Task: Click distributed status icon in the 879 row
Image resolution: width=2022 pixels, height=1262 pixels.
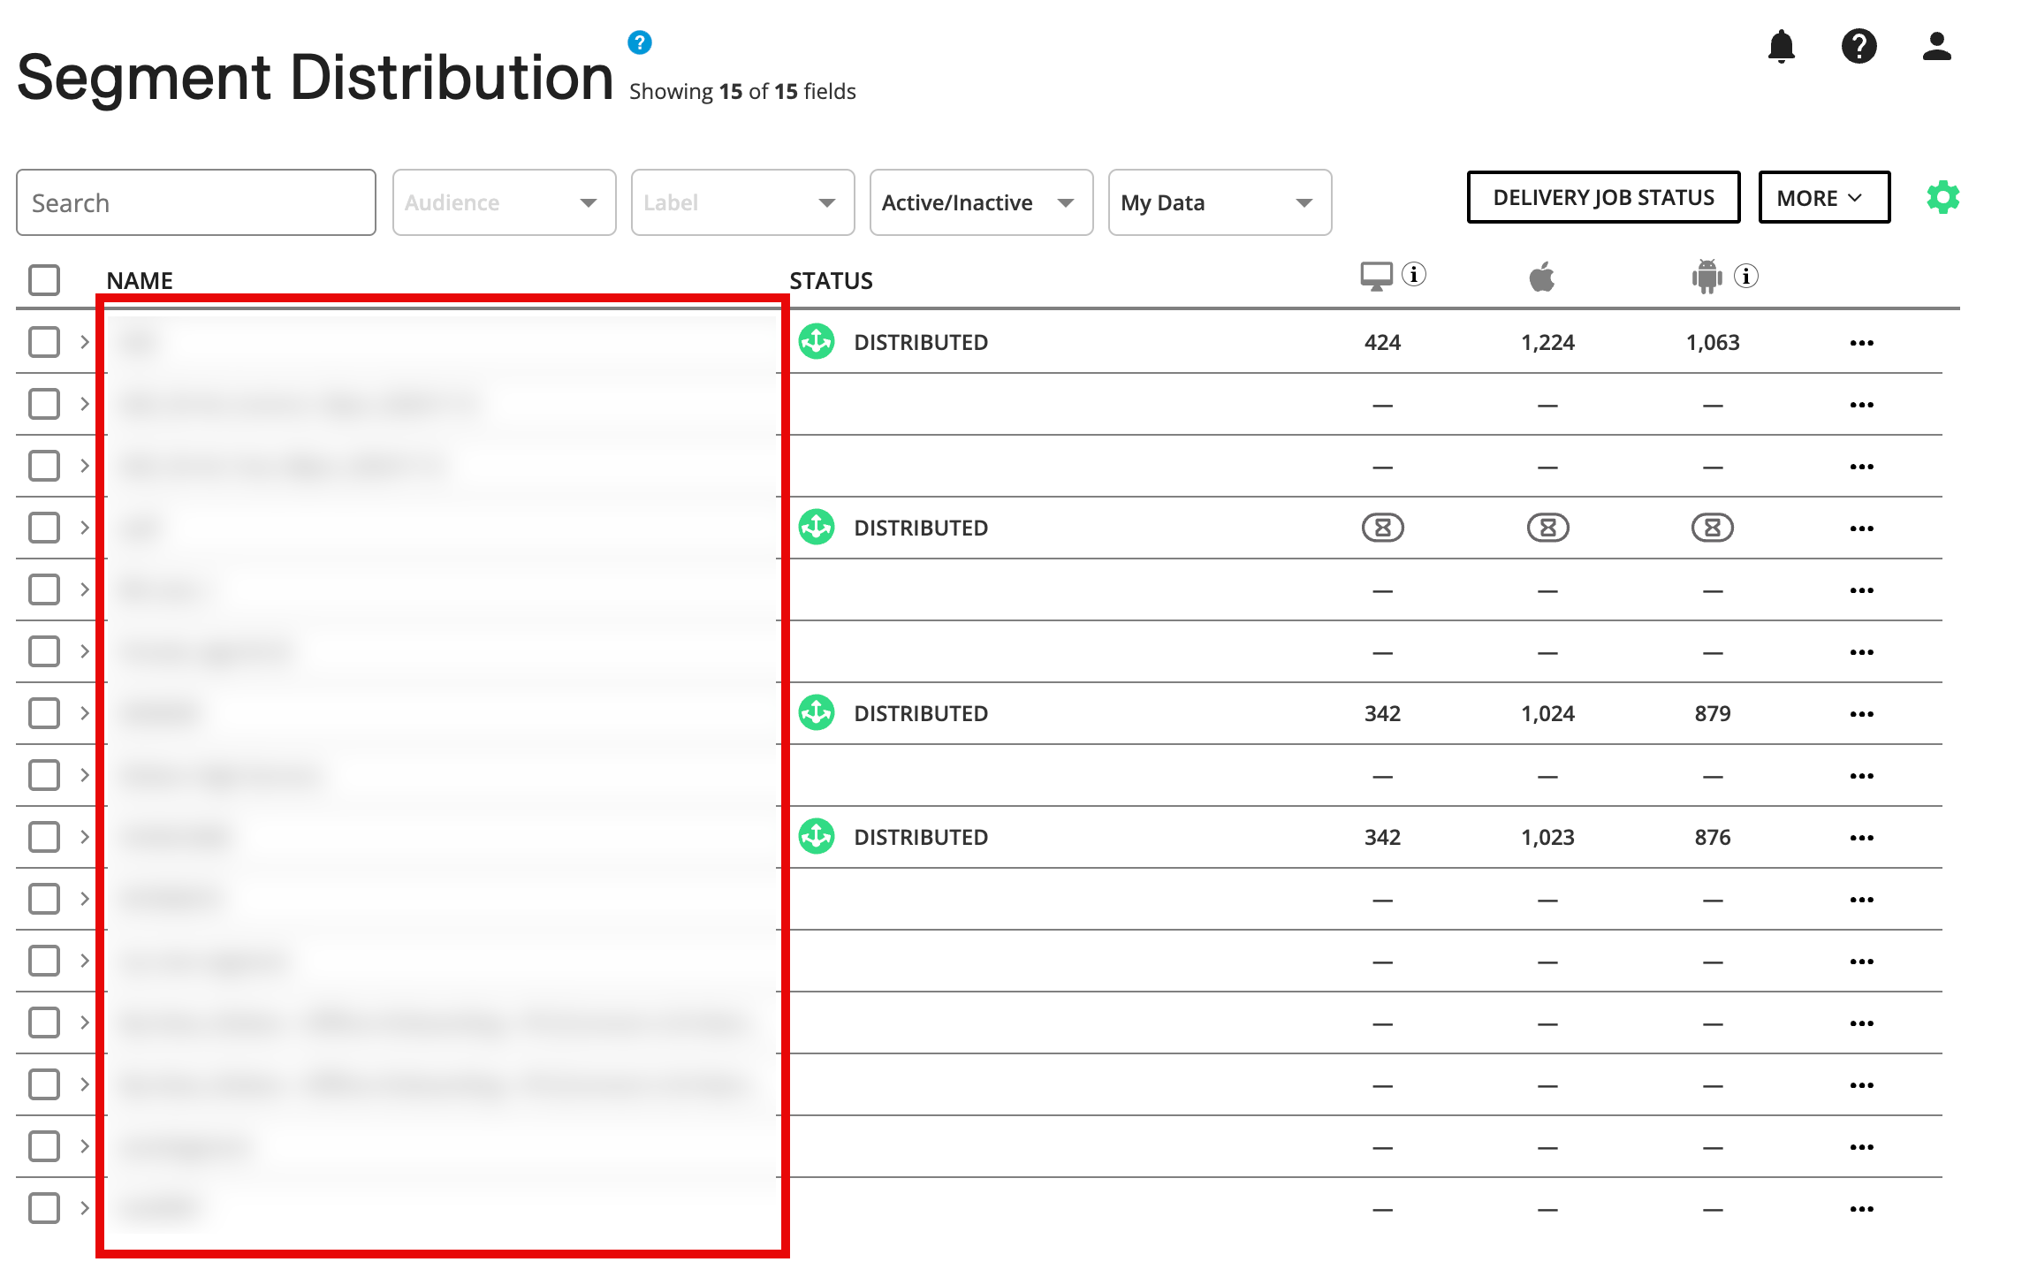Action: coord(817,713)
